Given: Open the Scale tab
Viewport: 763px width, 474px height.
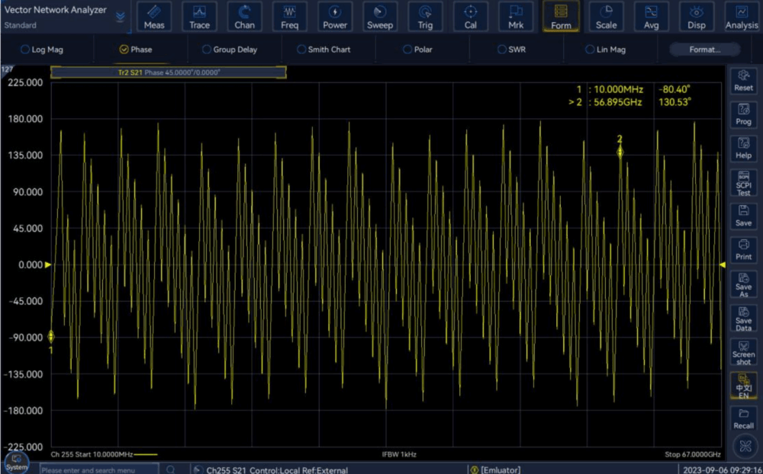Looking at the screenshot, I should click(607, 16).
